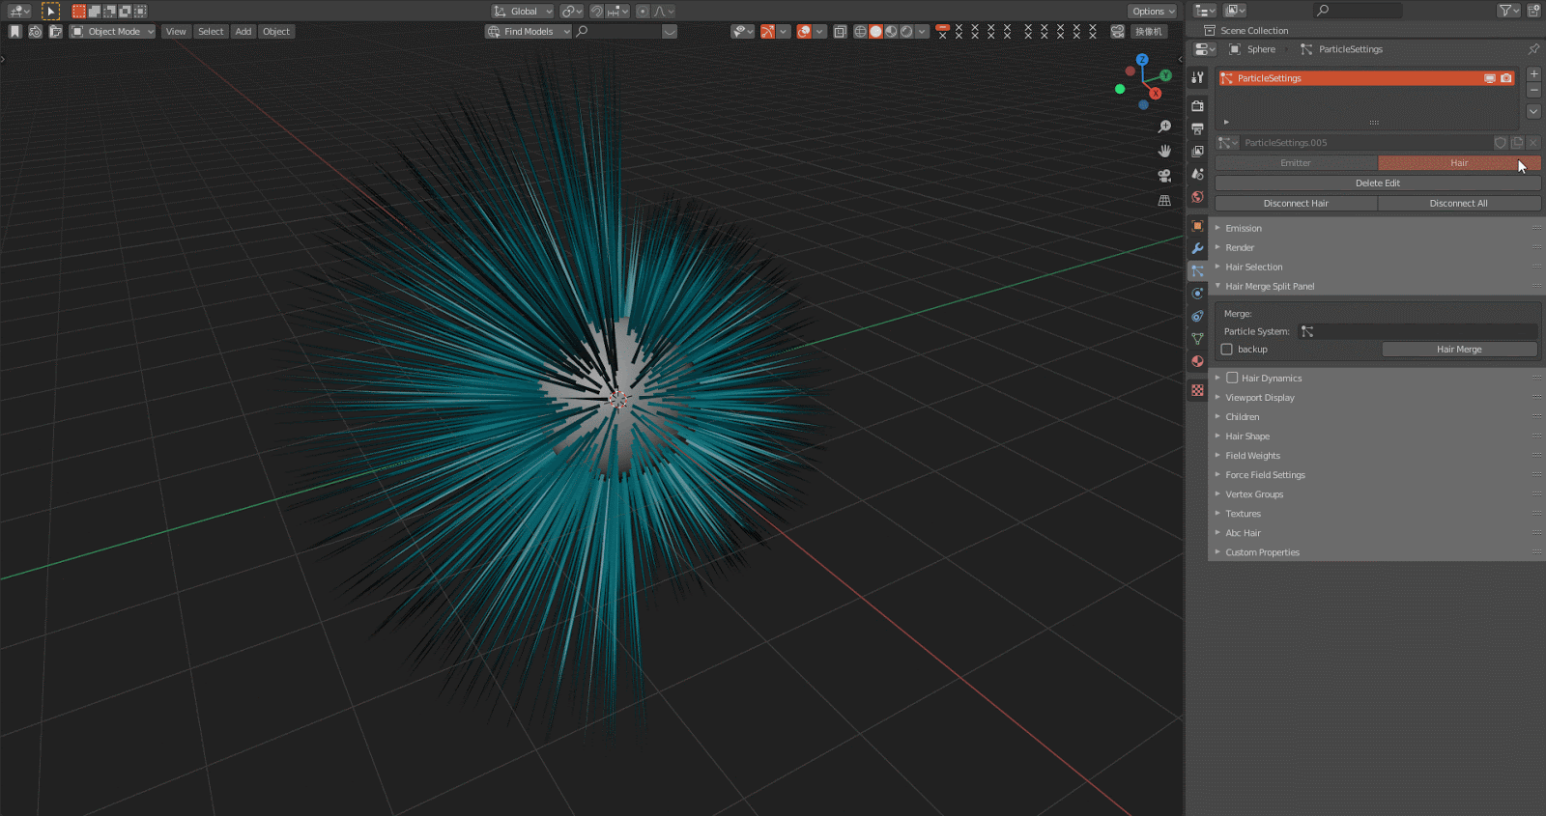Switch to wireframe viewport shading
This screenshot has width=1546, height=816.
pyautogui.click(x=860, y=32)
